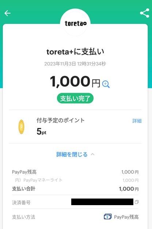152x229 pixels.
Task: Collapse details via 詳細を閉じる
Action: click(72, 155)
